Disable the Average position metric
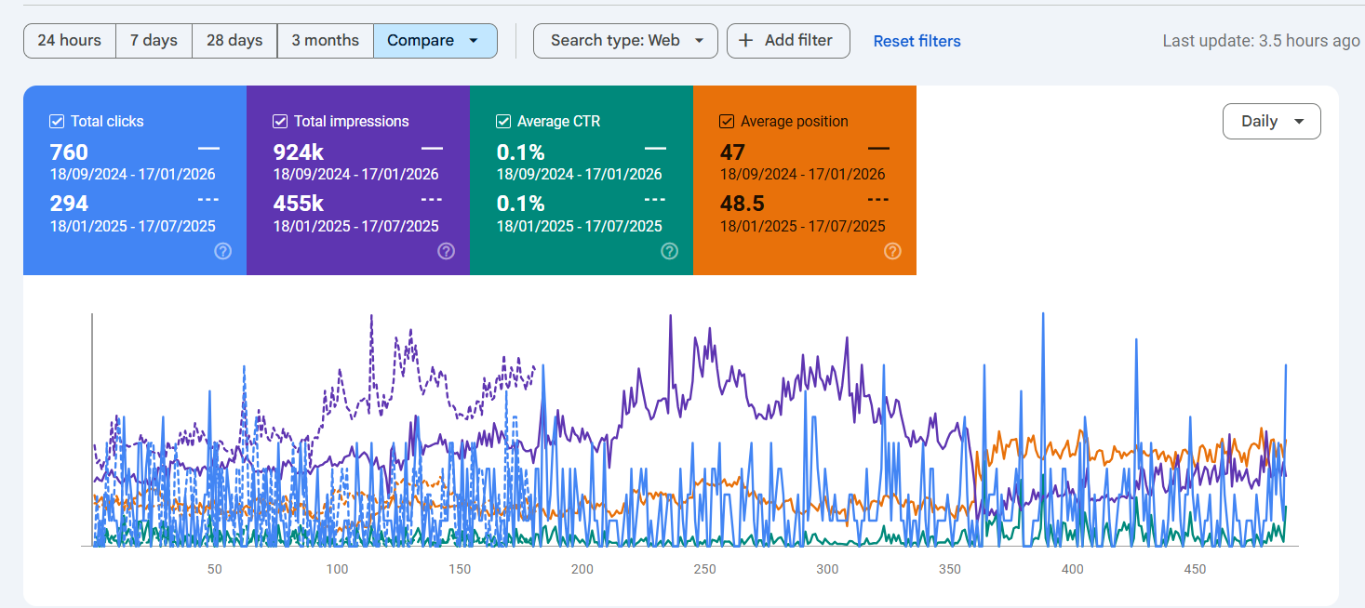This screenshot has width=1365, height=608. tap(727, 121)
